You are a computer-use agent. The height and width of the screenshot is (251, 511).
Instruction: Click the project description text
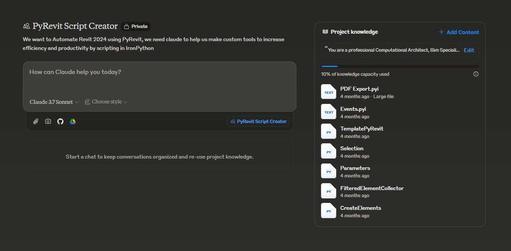tap(154, 44)
